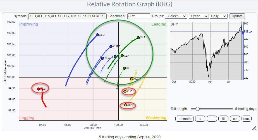Expand the 1 year period dropdown
The image size is (258, 140).
(199, 16)
